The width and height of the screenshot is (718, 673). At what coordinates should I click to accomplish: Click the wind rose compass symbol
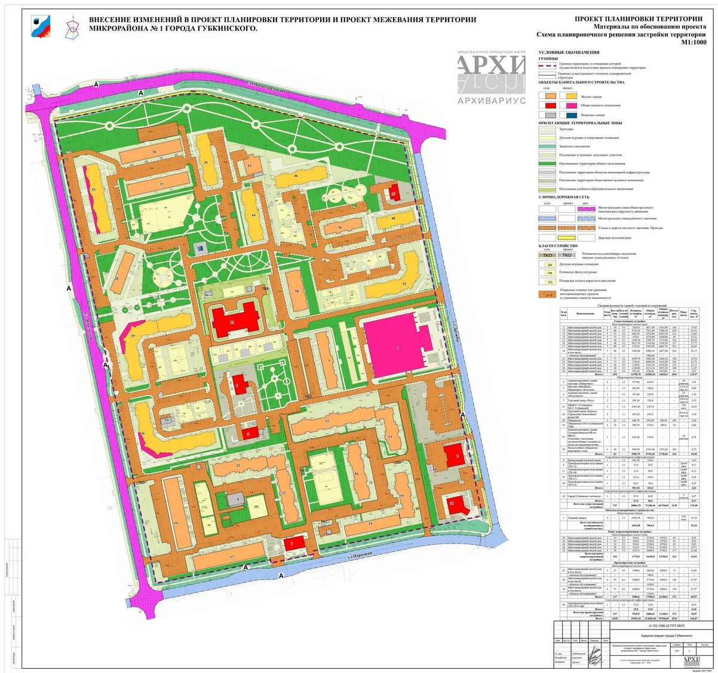point(73,27)
